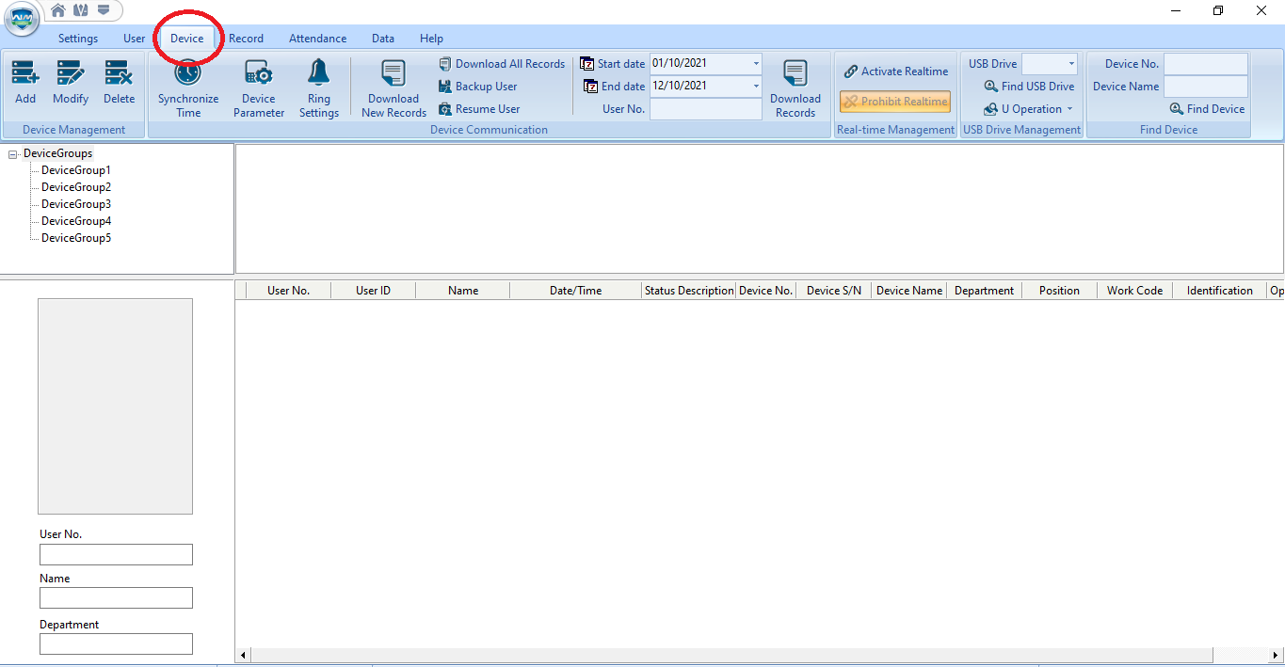Select DeviceGroup3 in the tree

[x=76, y=204]
